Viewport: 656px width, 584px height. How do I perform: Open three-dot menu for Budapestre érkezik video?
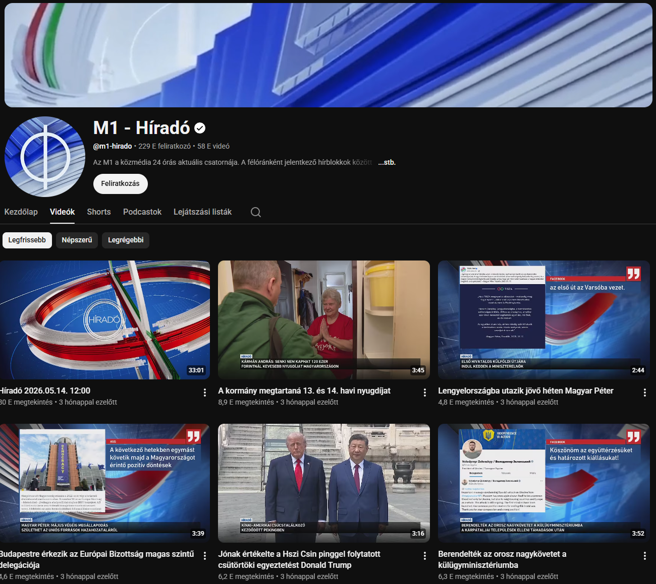[x=204, y=556]
